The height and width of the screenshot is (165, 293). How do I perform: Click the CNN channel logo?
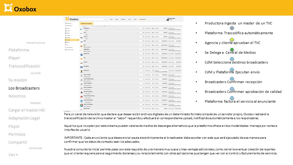click(81, 42)
